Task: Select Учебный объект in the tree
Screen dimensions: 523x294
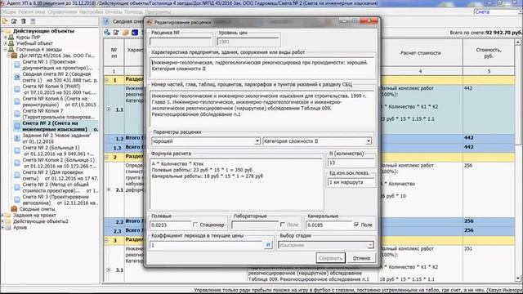Action: pos(34,43)
